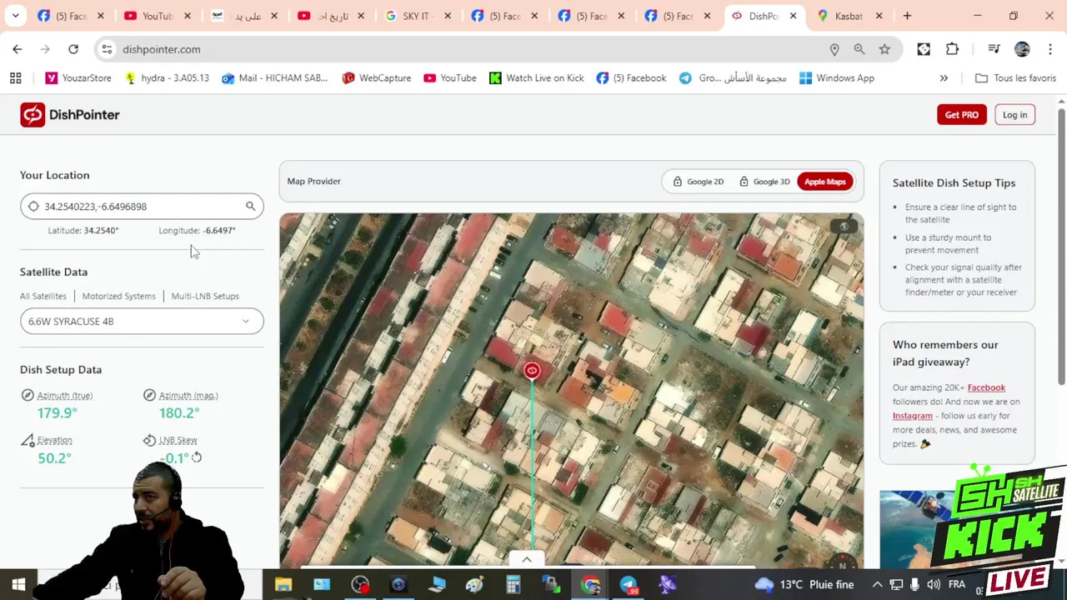This screenshot has height=600, width=1067.
Task: Click the Get PRO button
Action: [x=961, y=114]
